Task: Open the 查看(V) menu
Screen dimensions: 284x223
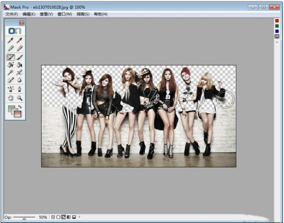Action: 46,14
